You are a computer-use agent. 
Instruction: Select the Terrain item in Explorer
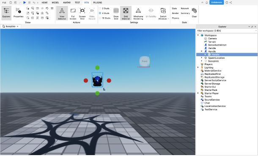(x=212, y=42)
